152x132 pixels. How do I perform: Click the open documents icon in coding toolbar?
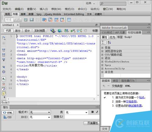coord(4,38)
